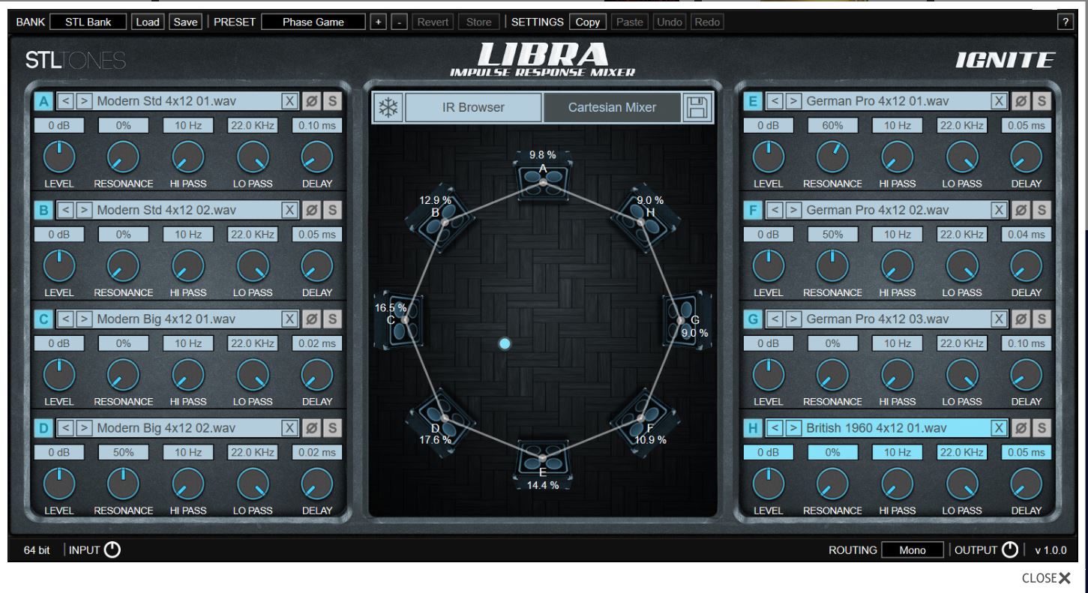This screenshot has height=593, width=1088.
Task: Invert phase on slot A
Action: coord(311,101)
